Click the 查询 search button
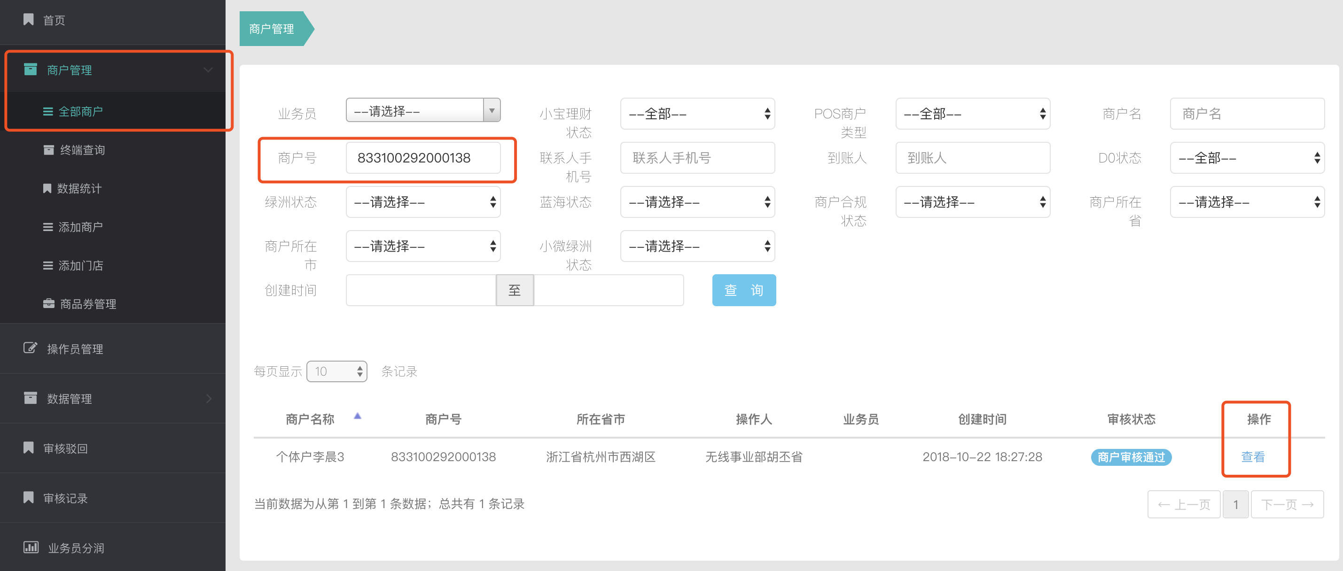This screenshot has width=1343, height=571. [x=744, y=290]
